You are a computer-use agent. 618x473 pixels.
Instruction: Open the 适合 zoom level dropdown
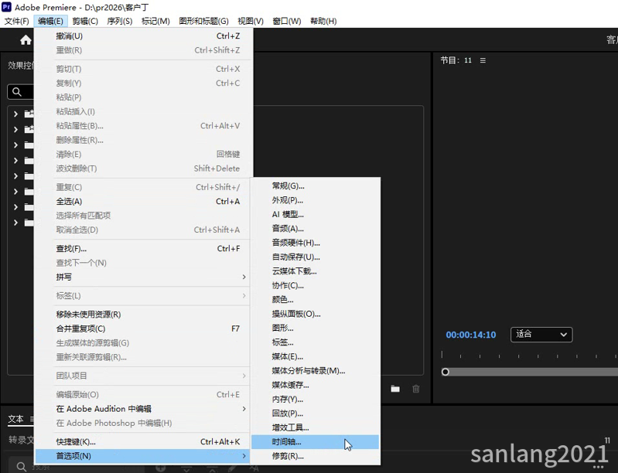click(541, 335)
